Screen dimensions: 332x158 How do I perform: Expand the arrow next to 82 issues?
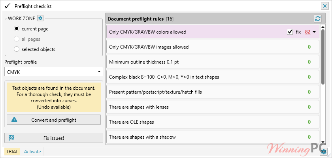coord(314,32)
